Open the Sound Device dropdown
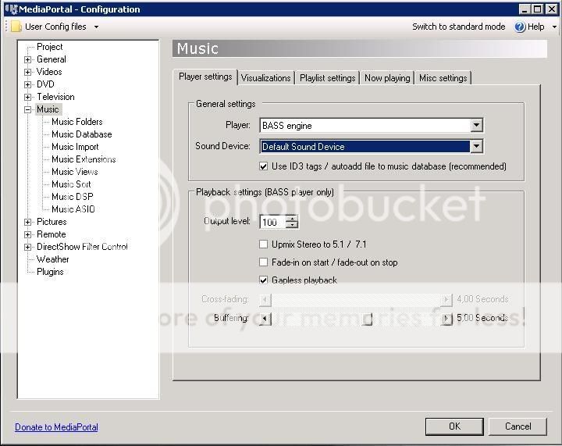This screenshot has width=562, height=446. (x=476, y=146)
